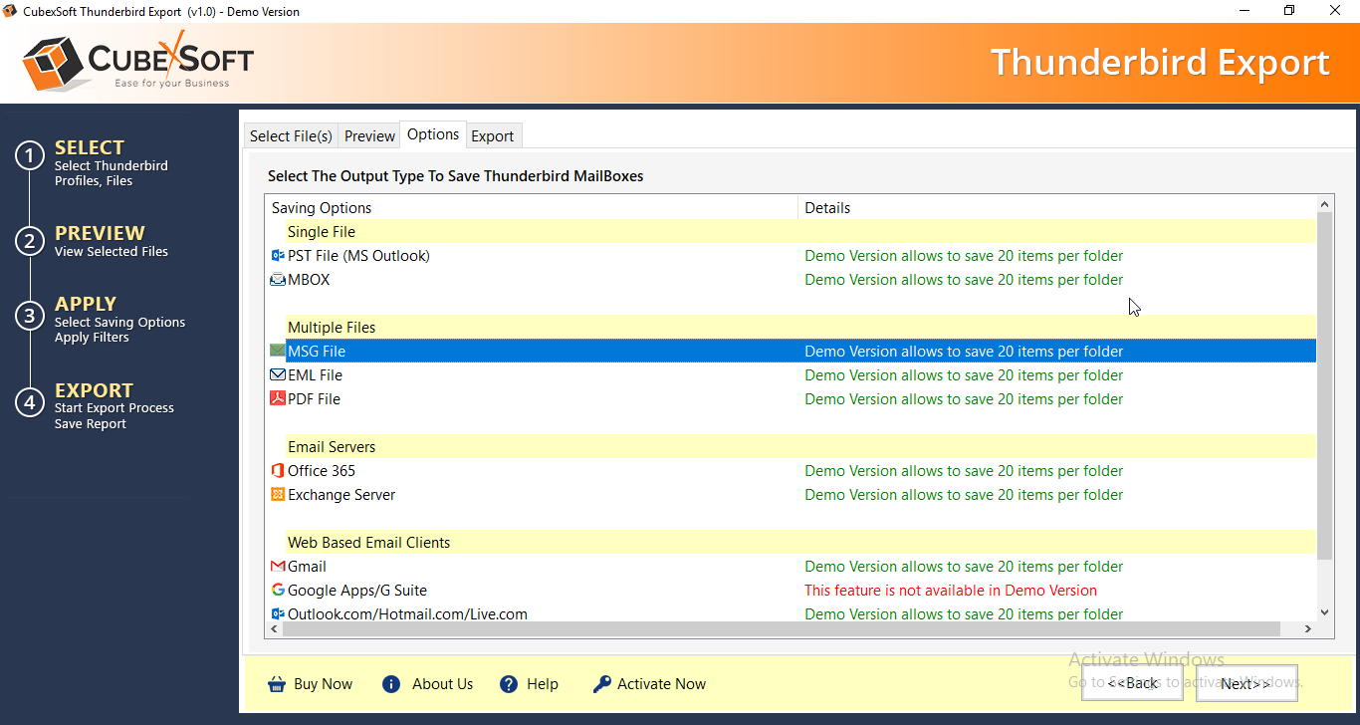Click the Office 365 logo icon
Viewport: 1360px width, 725px height.
pyautogui.click(x=278, y=471)
